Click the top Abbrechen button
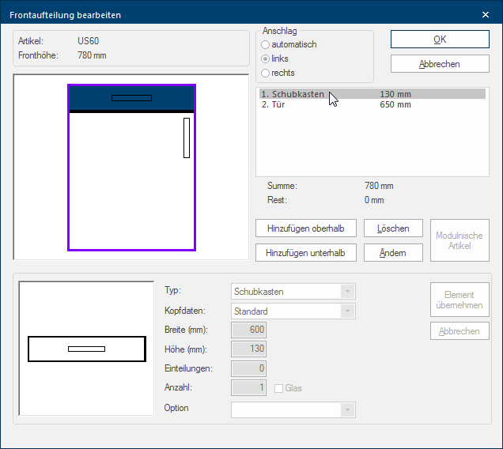 [x=440, y=65]
